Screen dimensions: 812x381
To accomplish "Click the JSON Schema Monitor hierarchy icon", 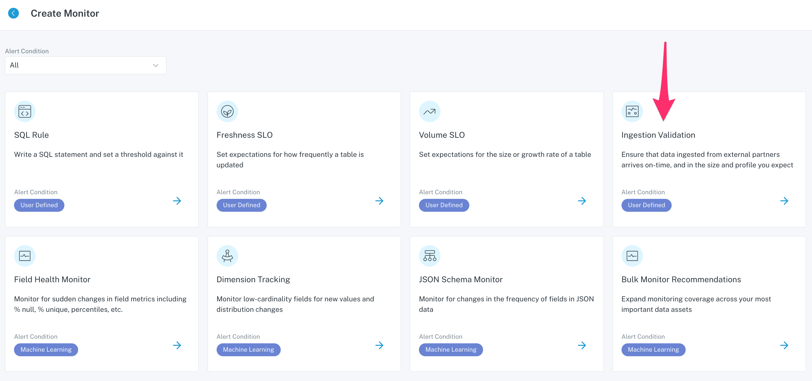I will [429, 256].
